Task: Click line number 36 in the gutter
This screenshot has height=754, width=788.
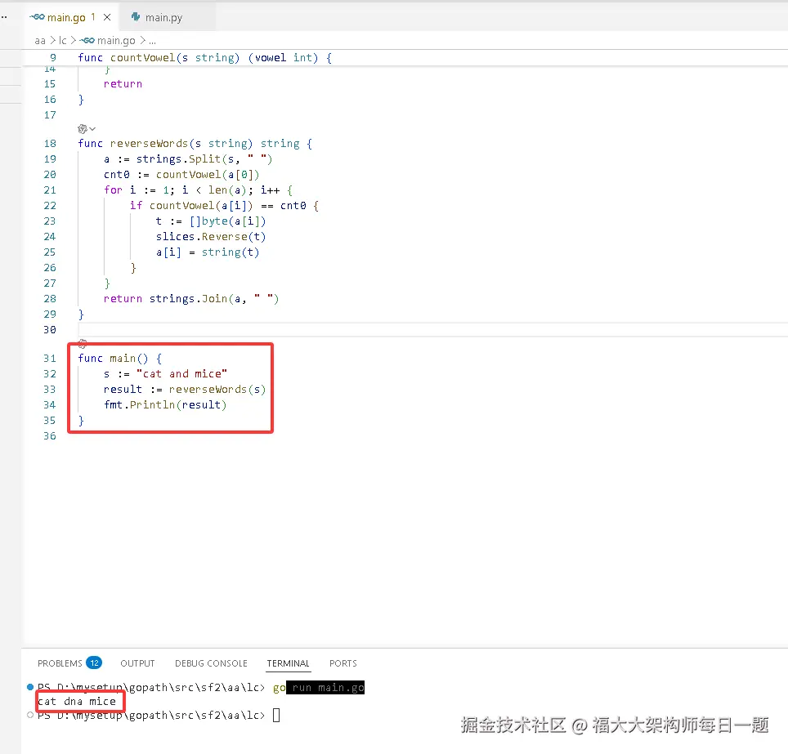Action: point(50,435)
